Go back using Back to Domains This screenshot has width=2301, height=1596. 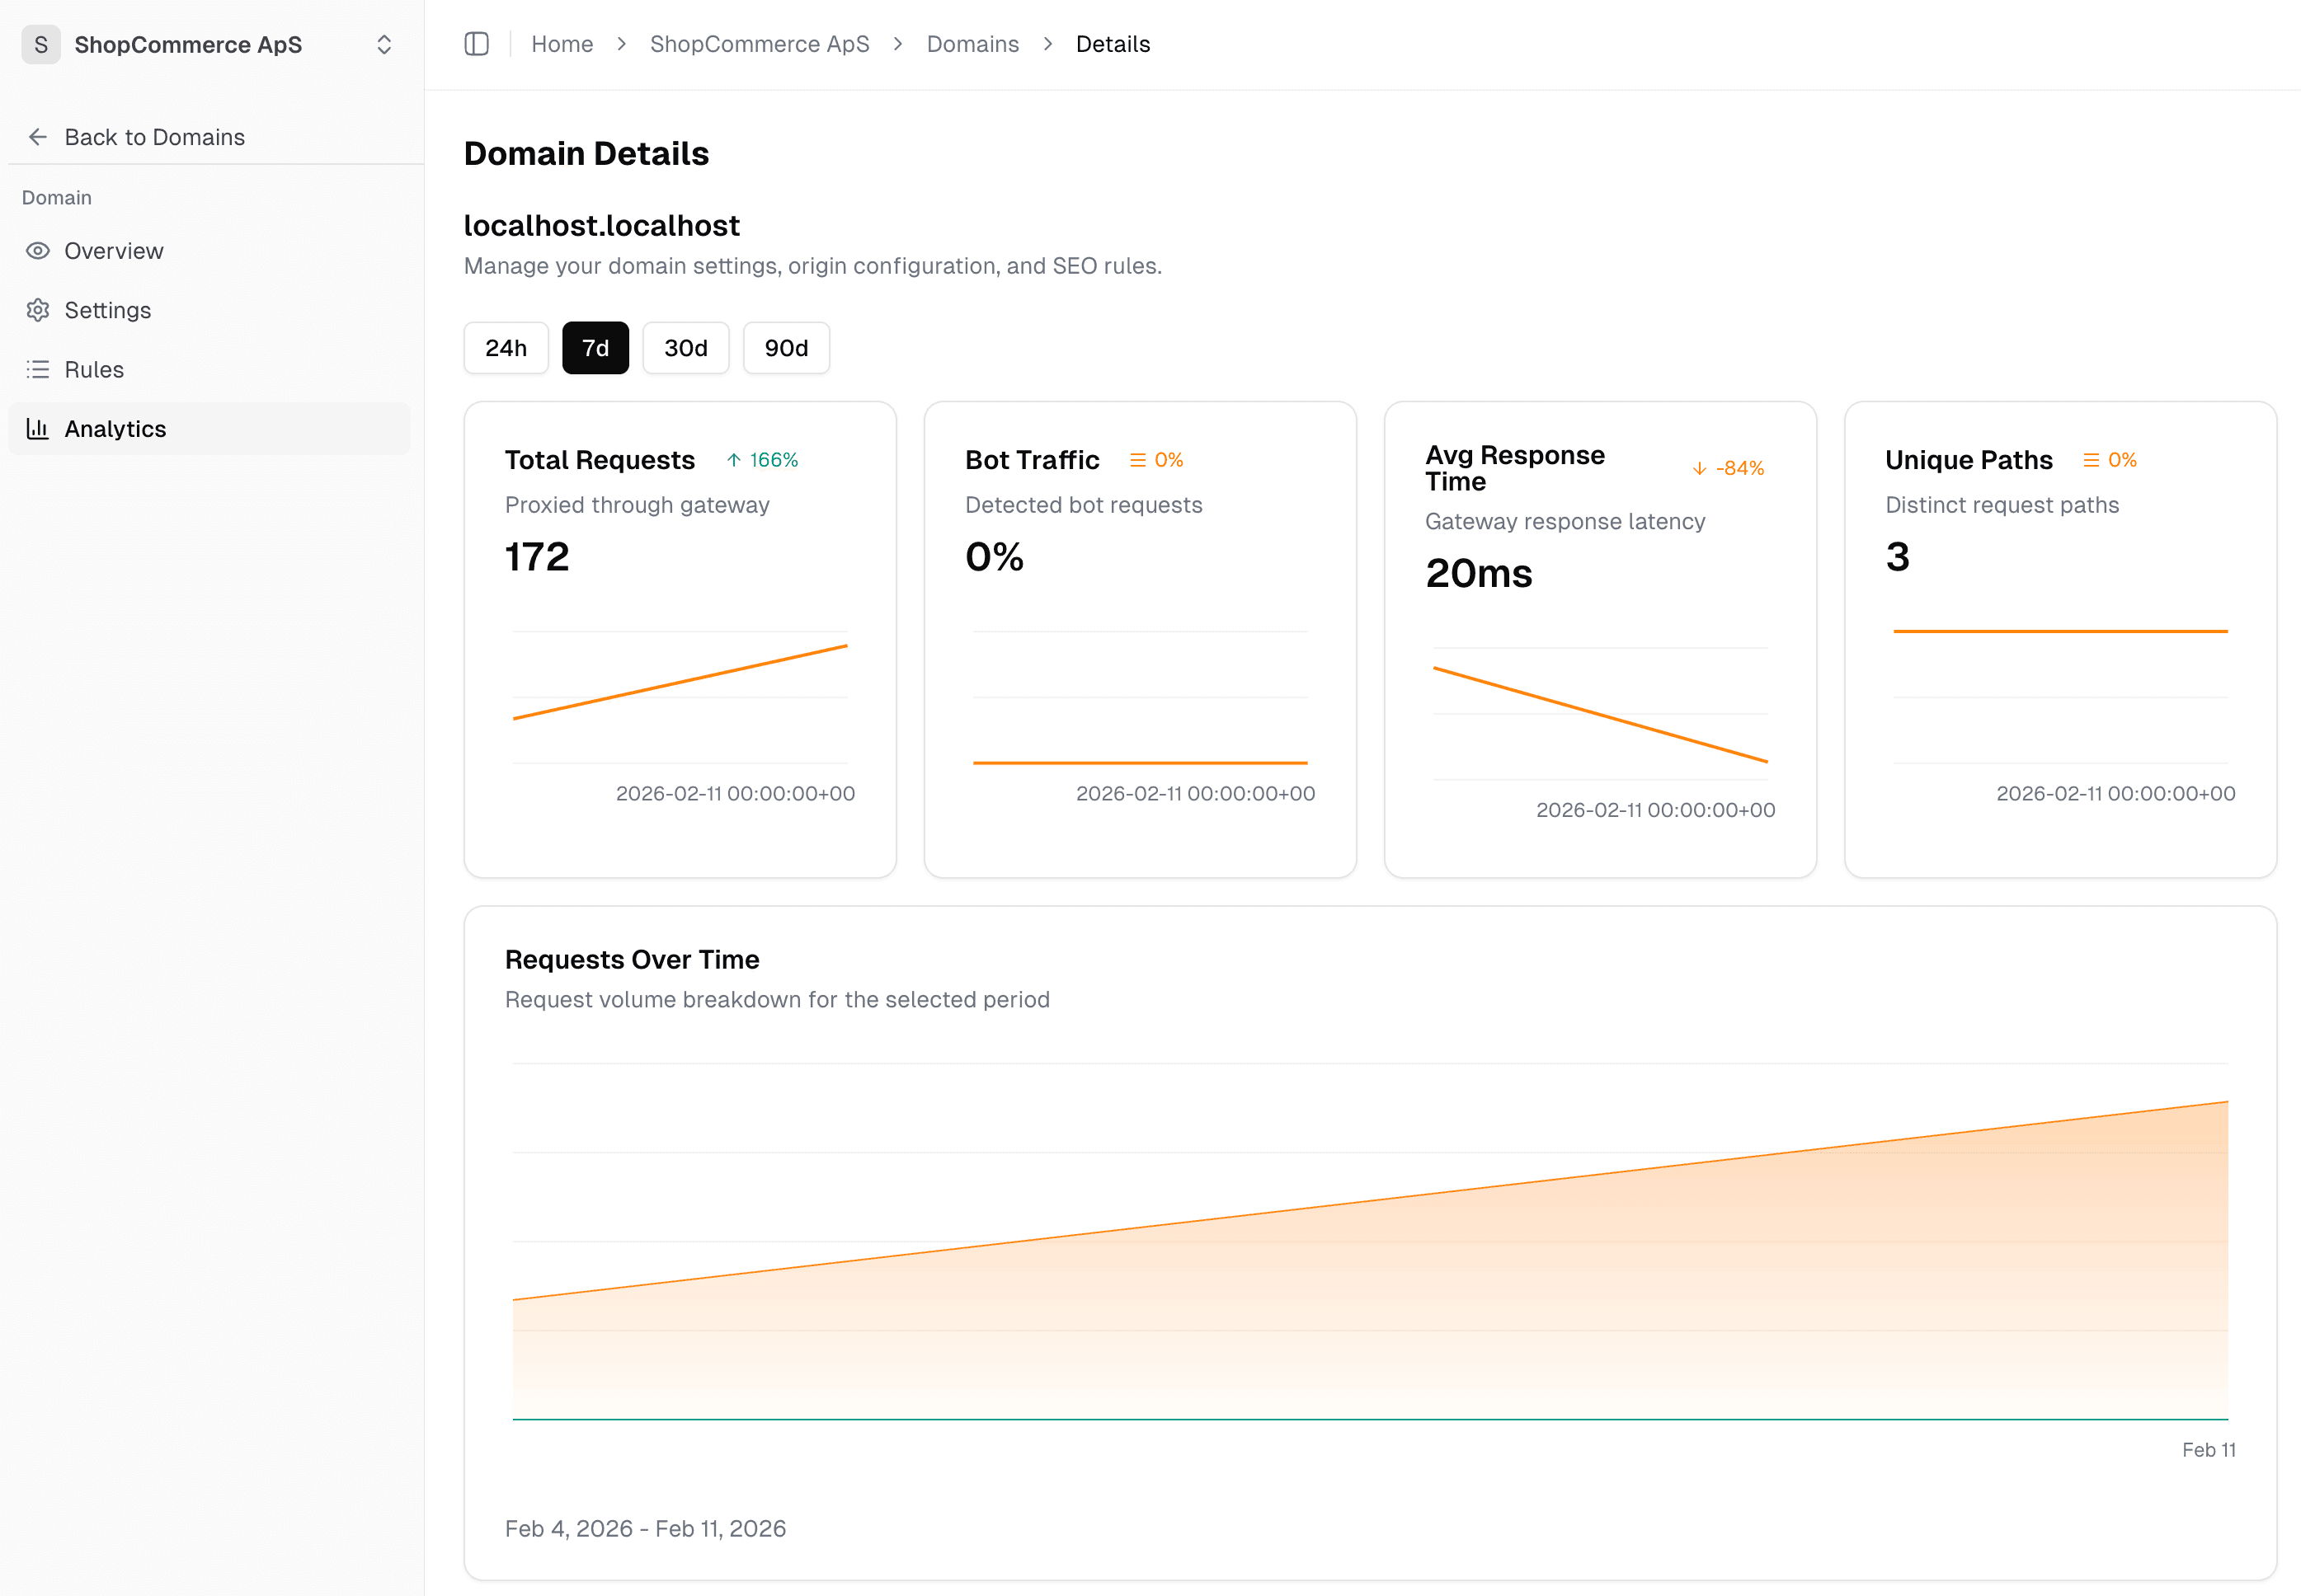tap(155, 137)
